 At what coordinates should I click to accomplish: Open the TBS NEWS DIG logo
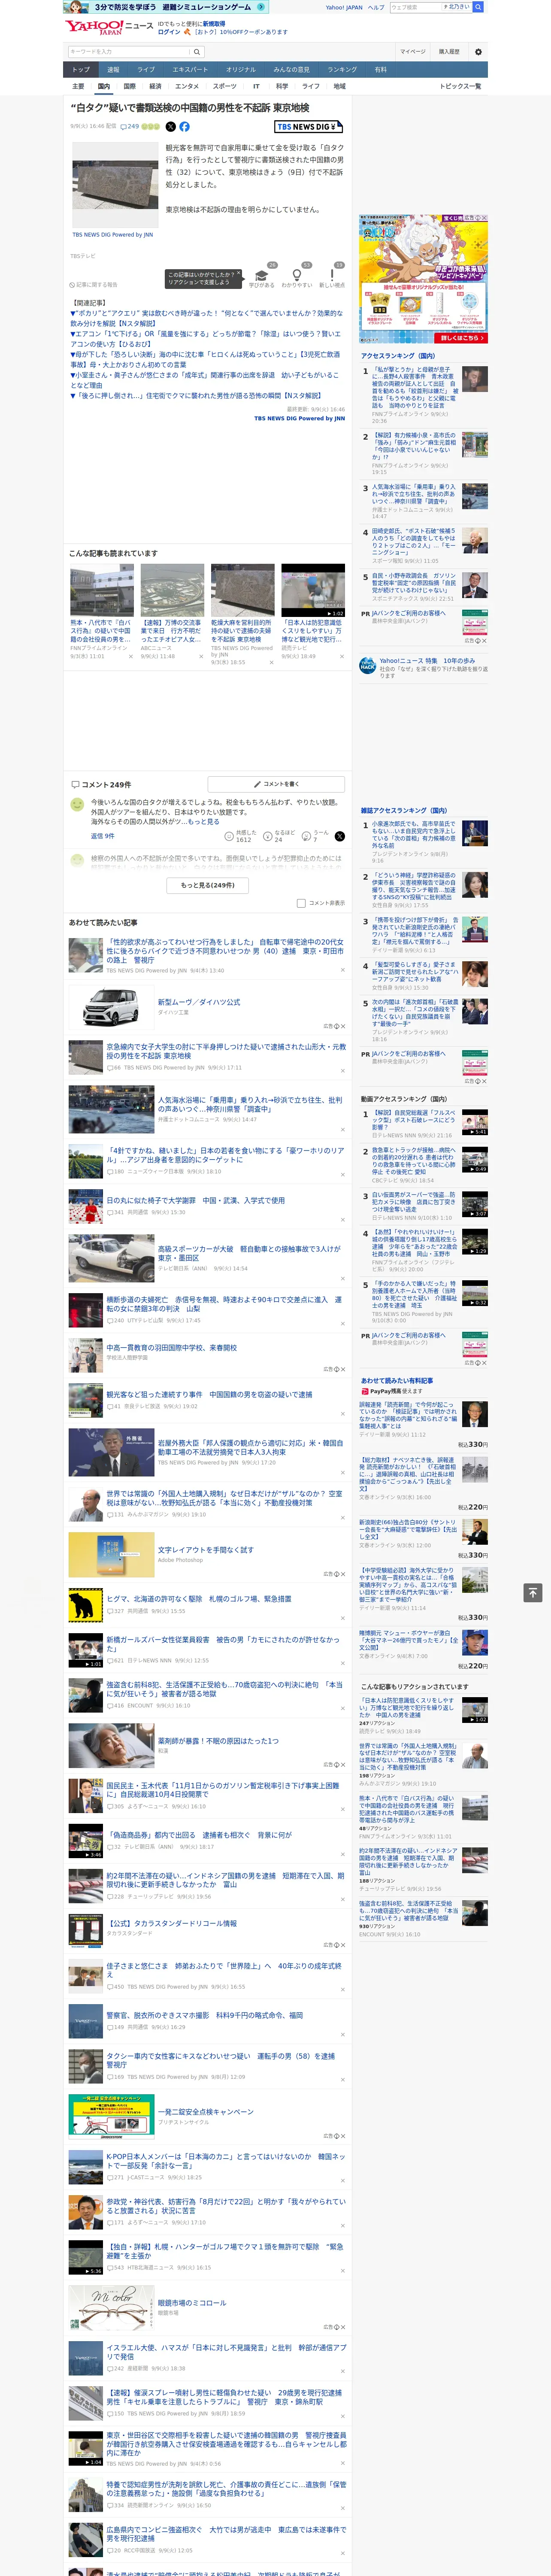point(309,127)
